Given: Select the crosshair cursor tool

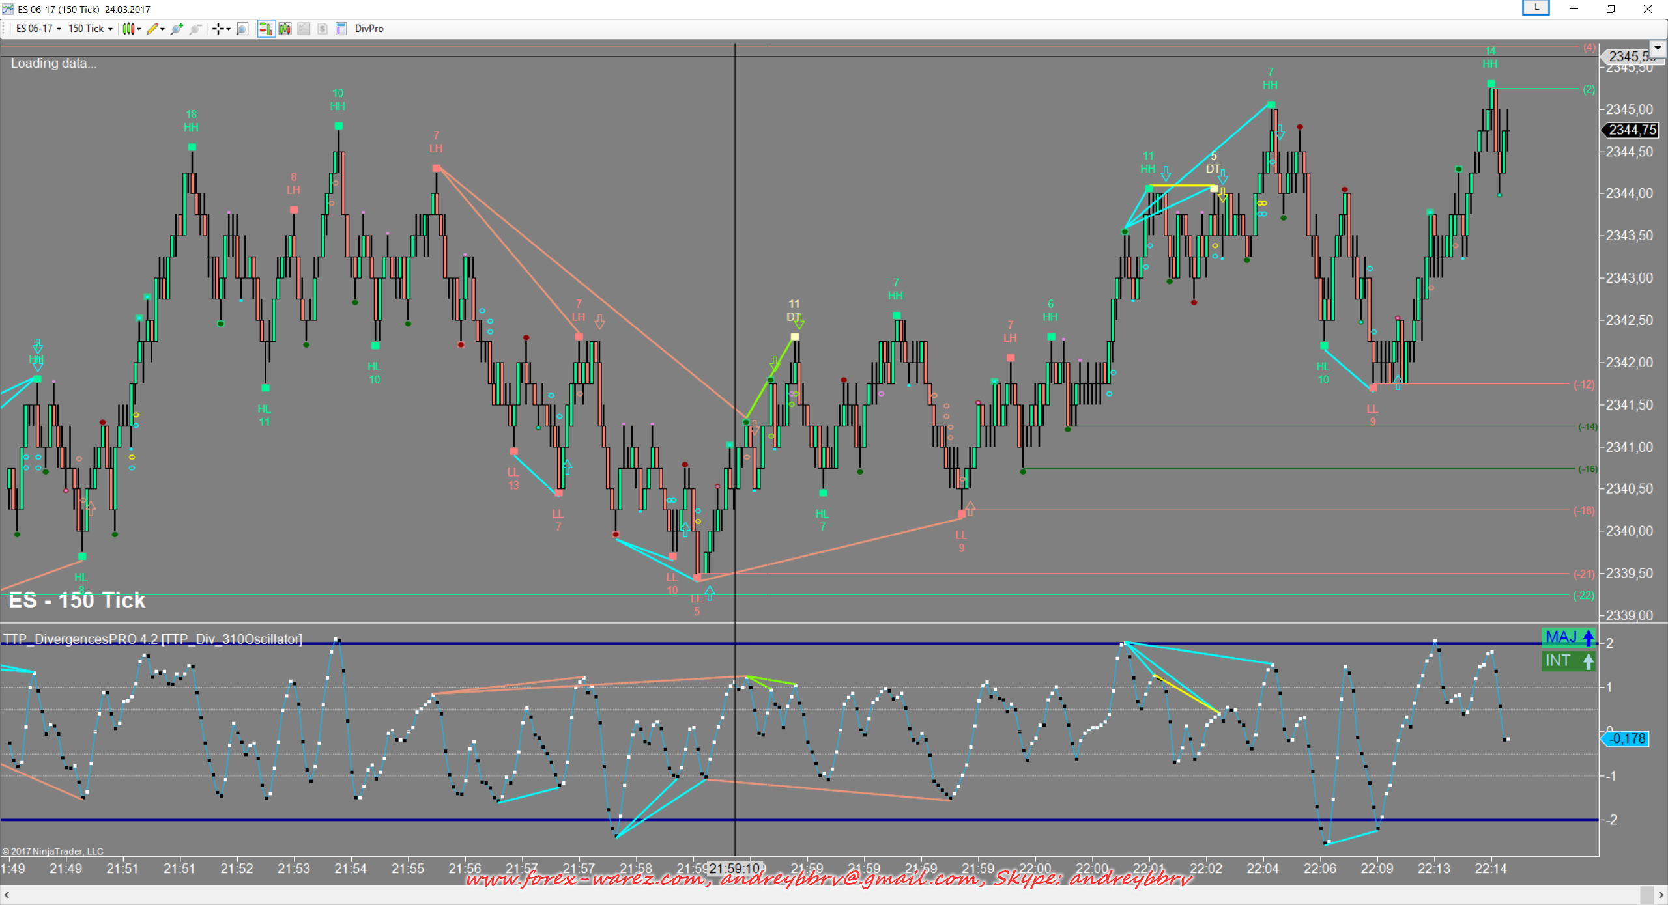Looking at the screenshot, I should click(219, 29).
